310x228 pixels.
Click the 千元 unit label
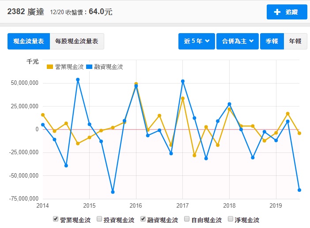[x=33, y=61]
